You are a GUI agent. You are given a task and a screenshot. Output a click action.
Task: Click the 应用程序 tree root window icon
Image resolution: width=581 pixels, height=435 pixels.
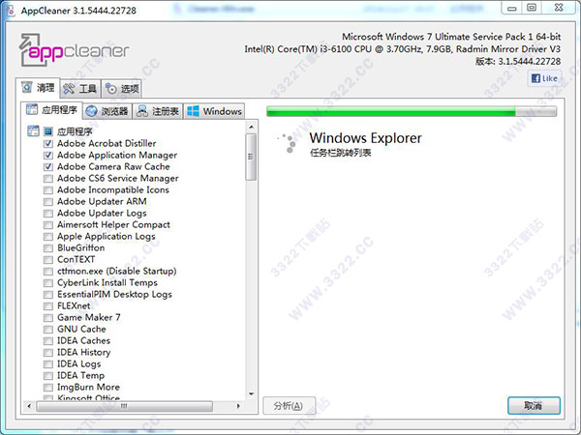(33, 130)
